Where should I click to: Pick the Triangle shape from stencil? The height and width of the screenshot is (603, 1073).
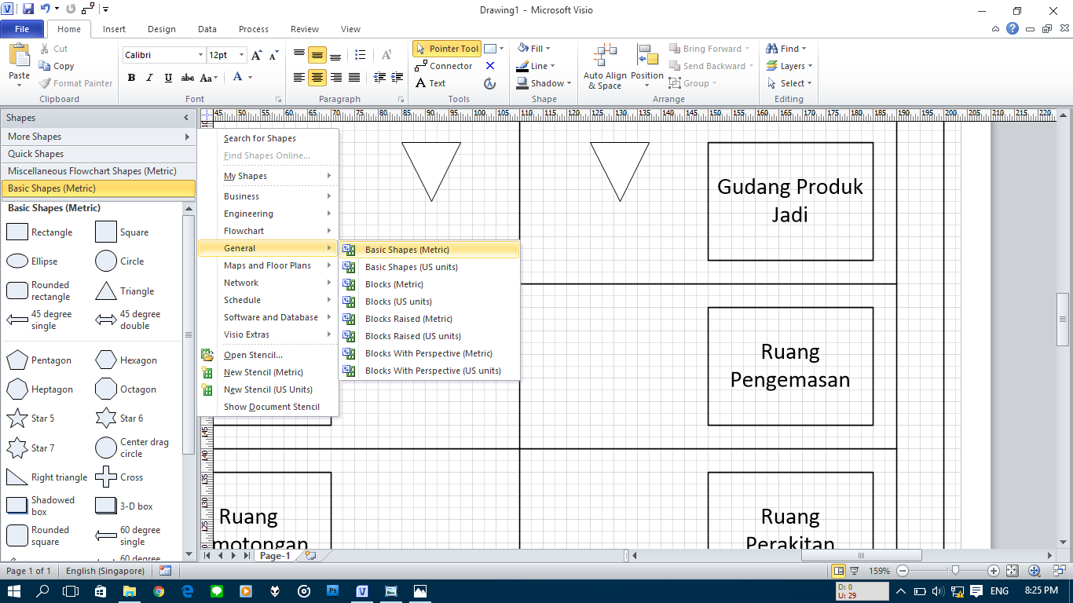pos(125,291)
